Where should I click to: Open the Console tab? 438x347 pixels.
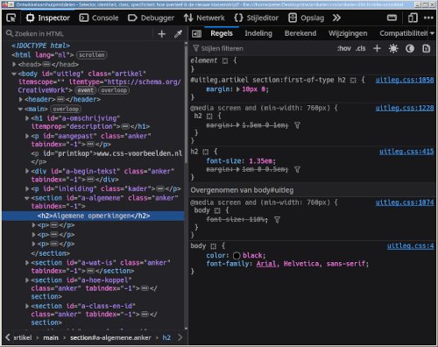click(x=99, y=18)
